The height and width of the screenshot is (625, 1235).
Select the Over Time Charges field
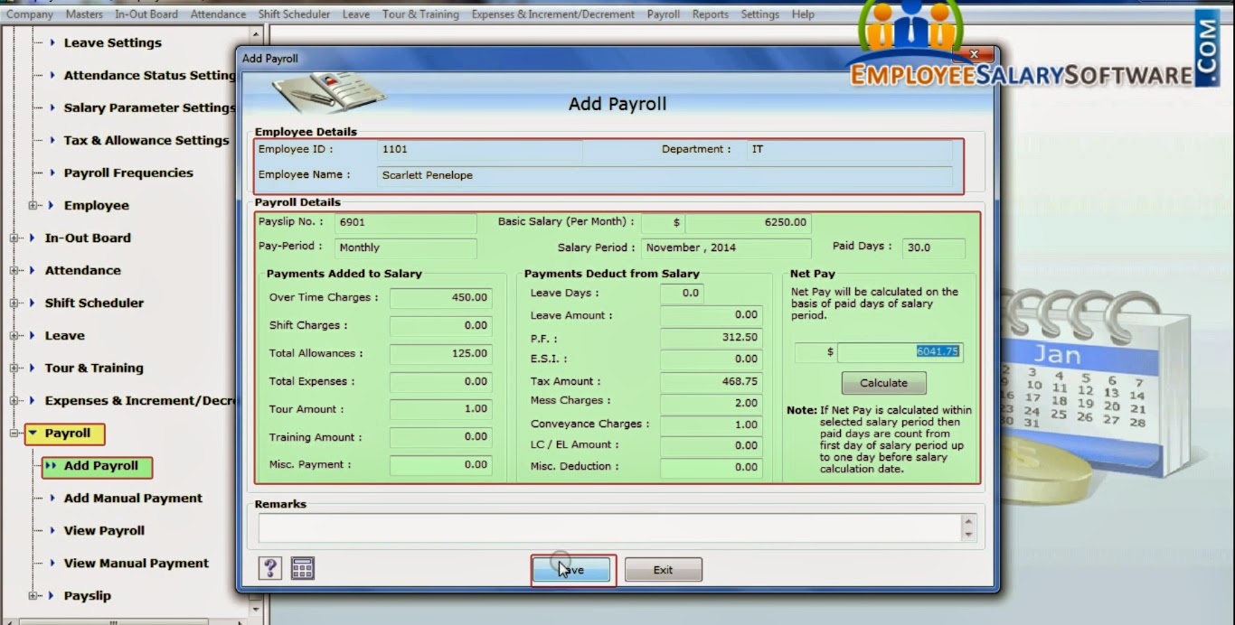[440, 298]
